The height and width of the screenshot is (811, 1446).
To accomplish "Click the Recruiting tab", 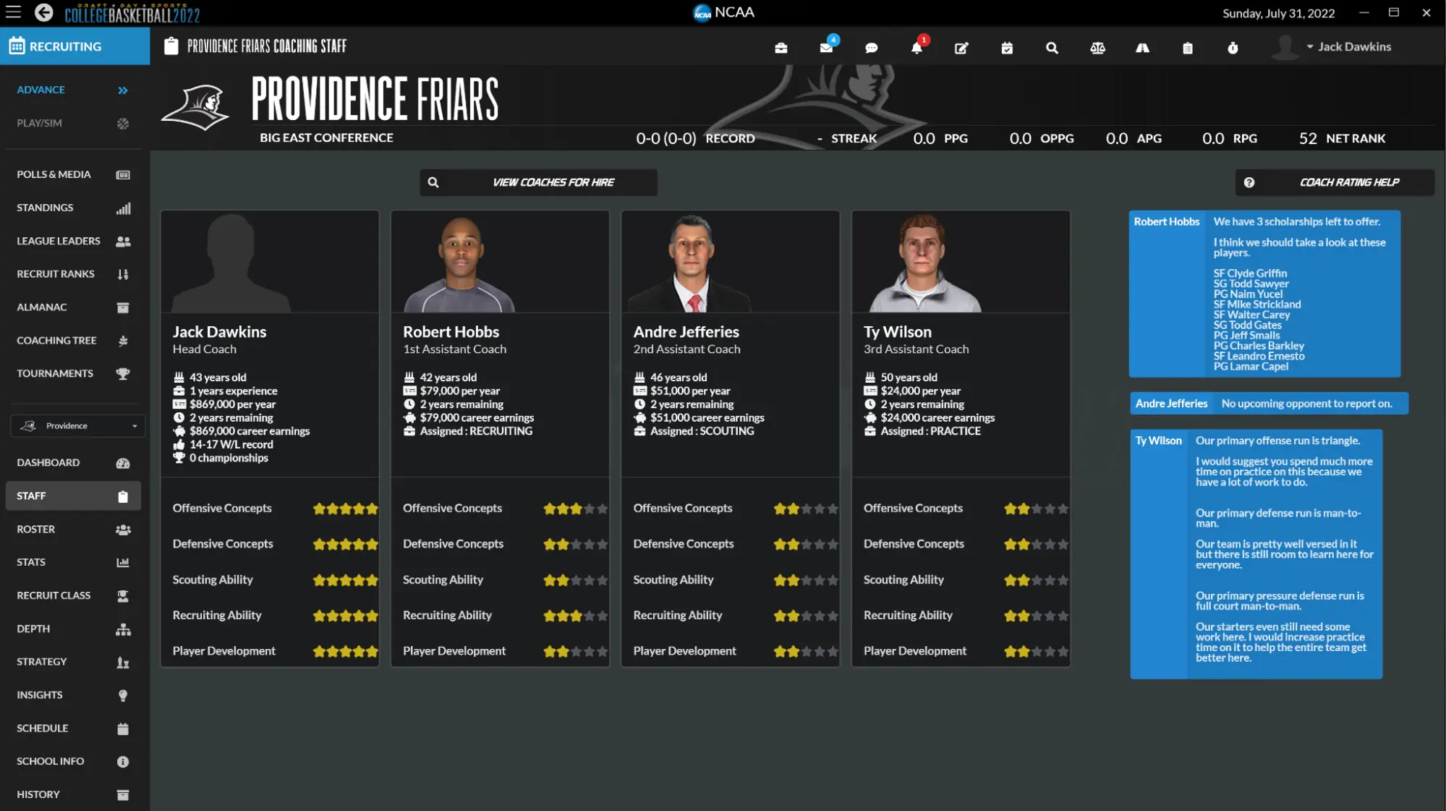I will click(x=75, y=46).
